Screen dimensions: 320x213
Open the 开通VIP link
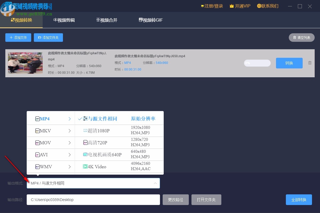[240, 6]
